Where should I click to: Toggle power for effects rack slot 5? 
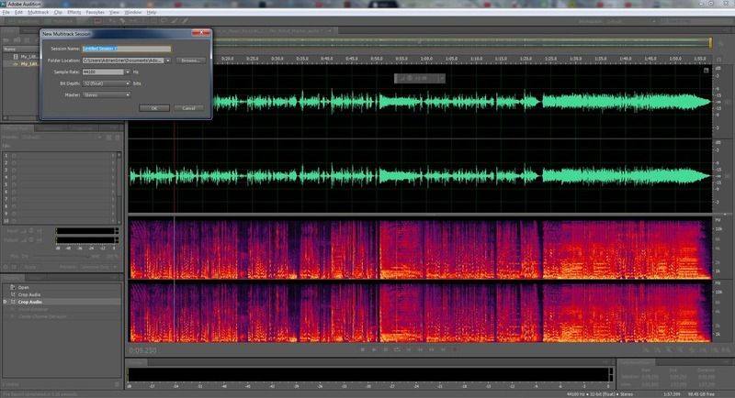point(14,184)
